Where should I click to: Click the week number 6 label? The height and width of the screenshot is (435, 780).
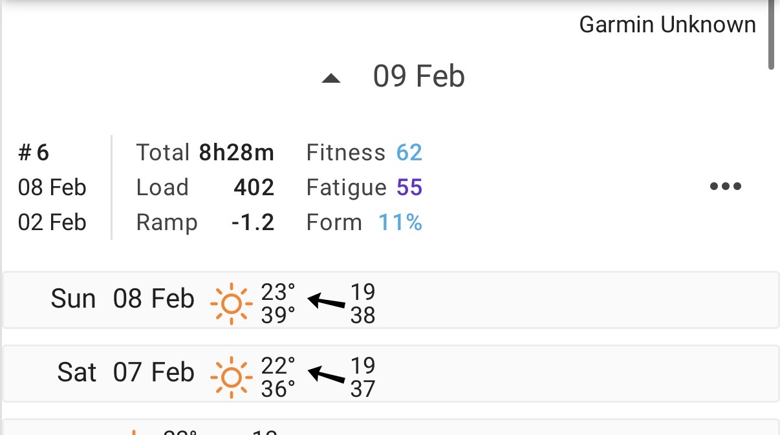click(x=34, y=153)
